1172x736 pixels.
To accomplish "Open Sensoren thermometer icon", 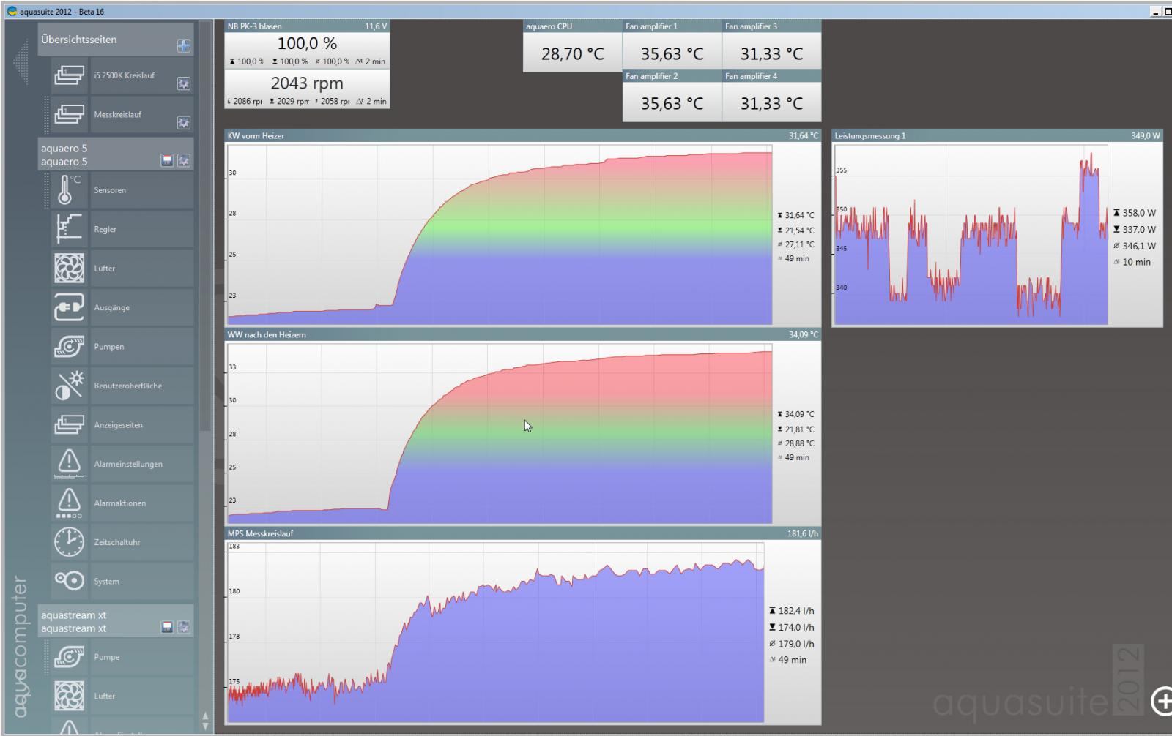I will (x=69, y=190).
